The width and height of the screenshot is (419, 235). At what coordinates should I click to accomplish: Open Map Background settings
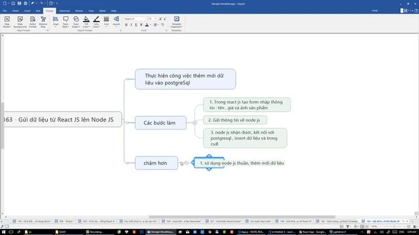click(20, 22)
